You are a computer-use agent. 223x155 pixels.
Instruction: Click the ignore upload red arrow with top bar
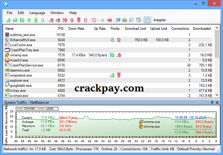[79, 20]
